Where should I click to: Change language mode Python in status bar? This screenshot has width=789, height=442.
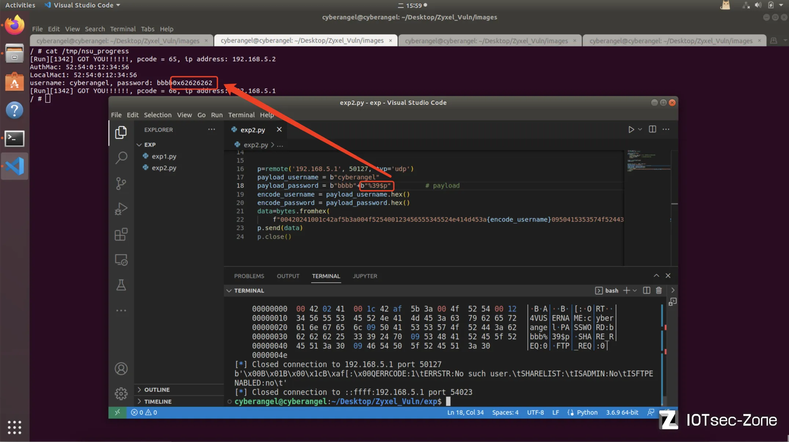(587, 412)
